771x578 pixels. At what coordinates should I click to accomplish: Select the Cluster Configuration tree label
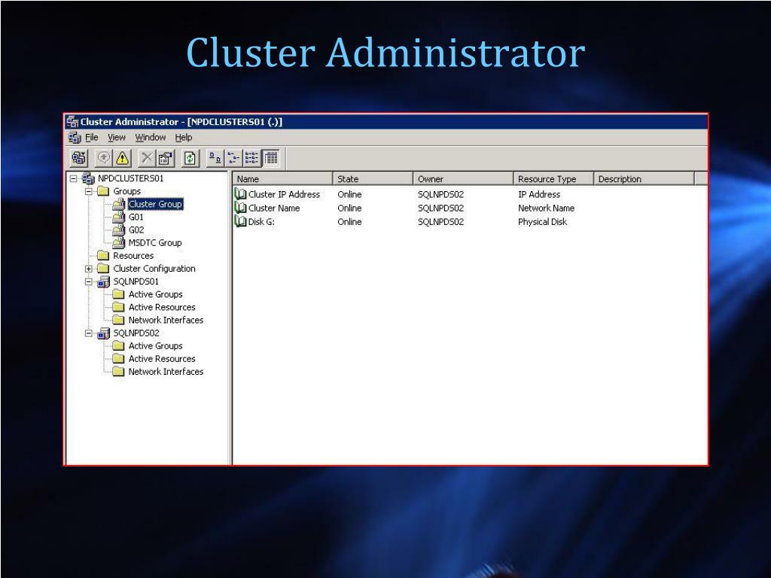pyautogui.click(x=154, y=269)
